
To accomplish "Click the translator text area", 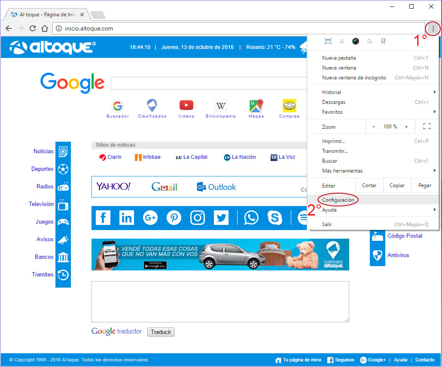I will coord(220,302).
